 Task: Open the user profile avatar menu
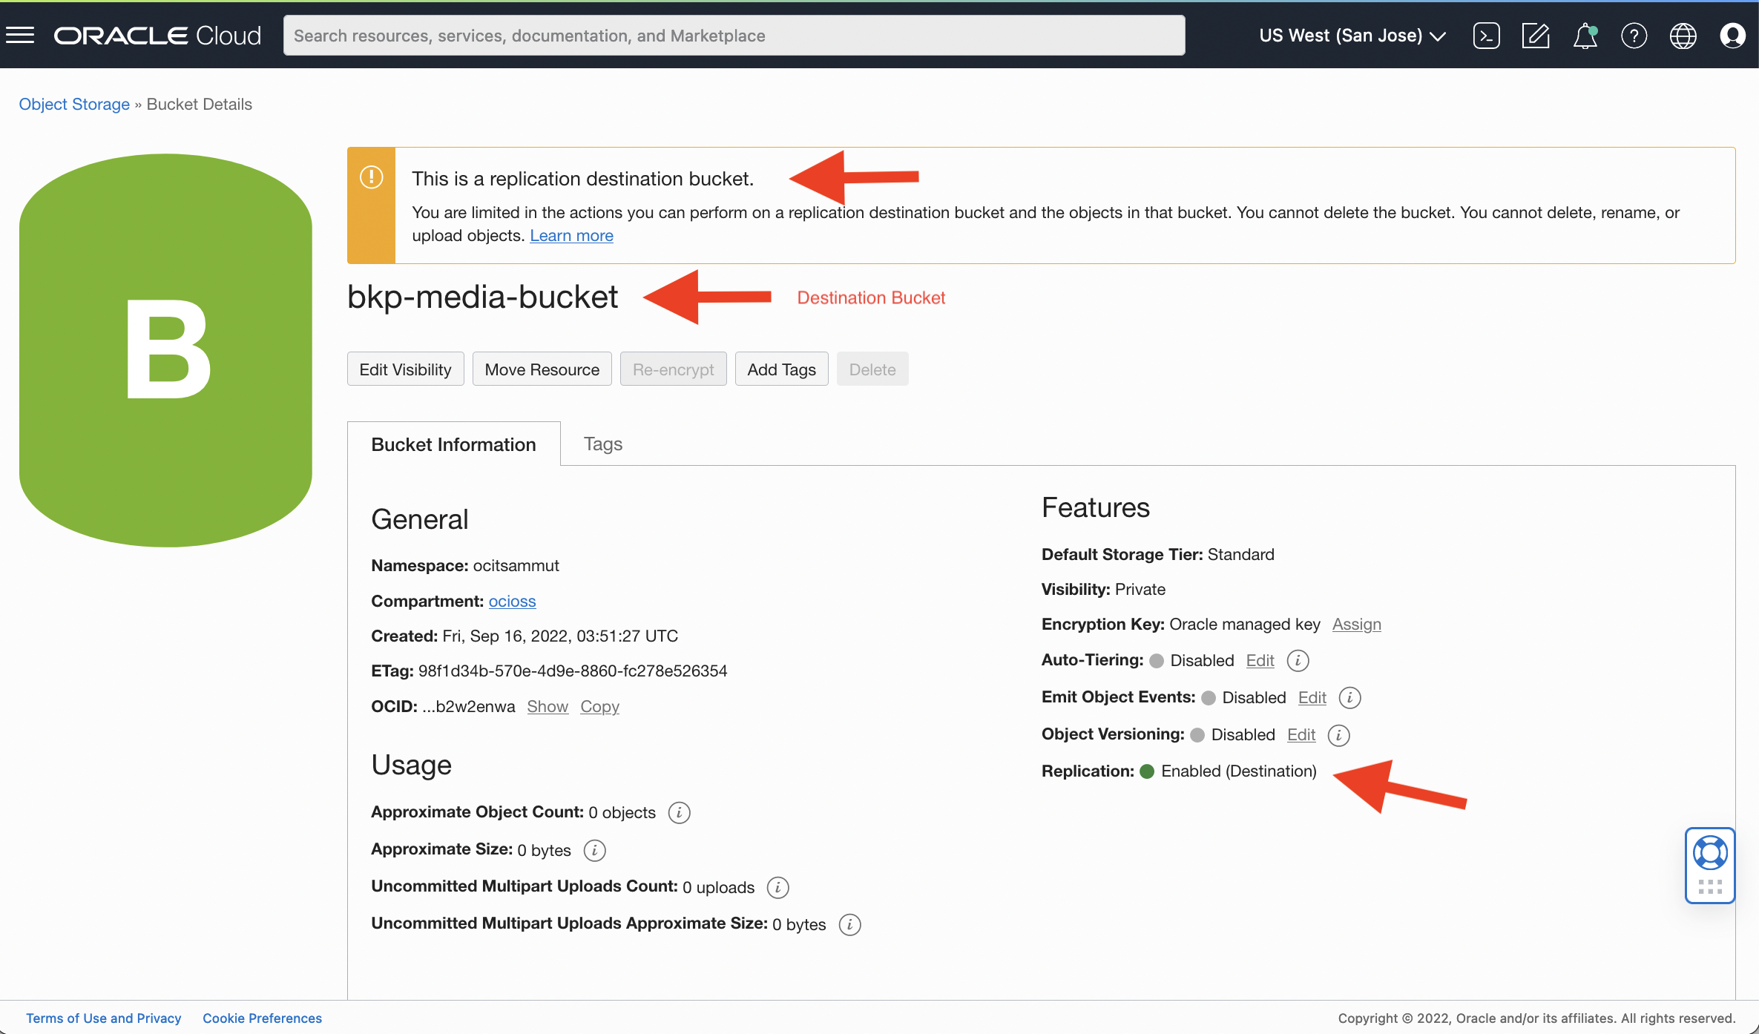pyautogui.click(x=1732, y=35)
